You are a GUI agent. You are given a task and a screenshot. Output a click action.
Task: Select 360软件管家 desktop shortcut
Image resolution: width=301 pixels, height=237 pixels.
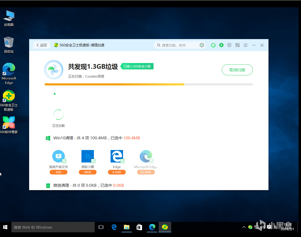coord(9,125)
